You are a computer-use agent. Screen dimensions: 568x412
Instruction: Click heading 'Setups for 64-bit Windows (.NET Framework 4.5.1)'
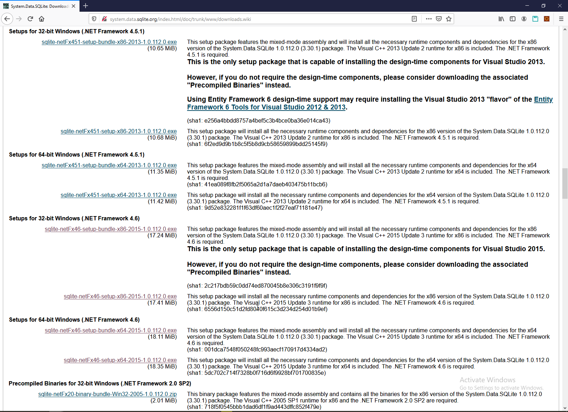pos(77,155)
